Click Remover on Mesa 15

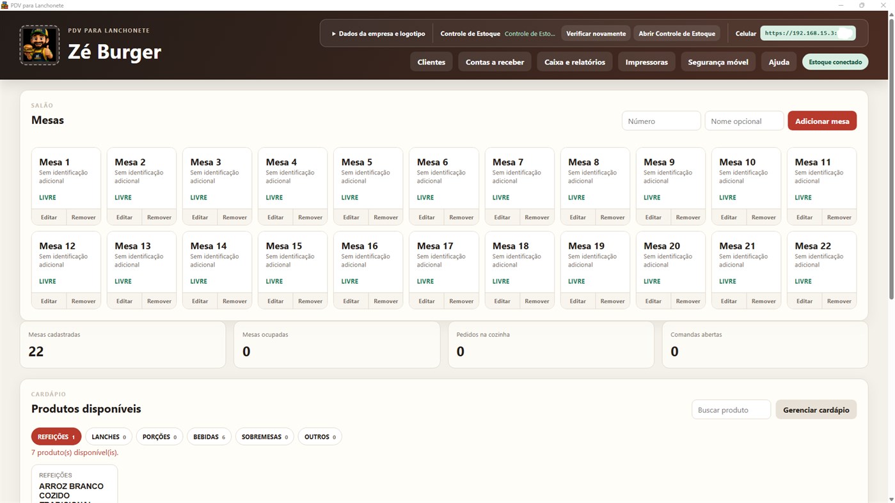pyautogui.click(x=310, y=301)
